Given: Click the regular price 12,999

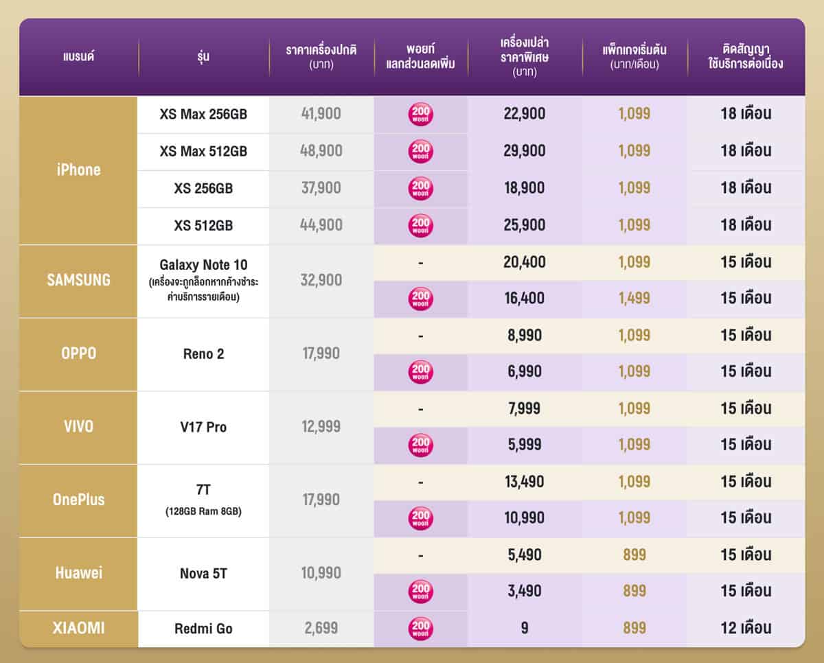Looking at the screenshot, I should click(x=321, y=427).
